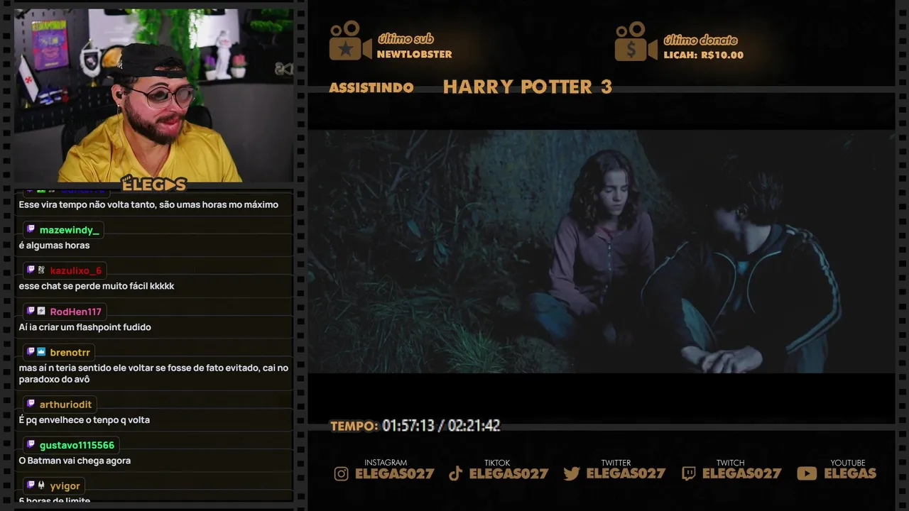Image resolution: width=909 pixels, height=511 pixels.
Task: Open chat user kazulixo_6
Action: (x=76, y=270)
